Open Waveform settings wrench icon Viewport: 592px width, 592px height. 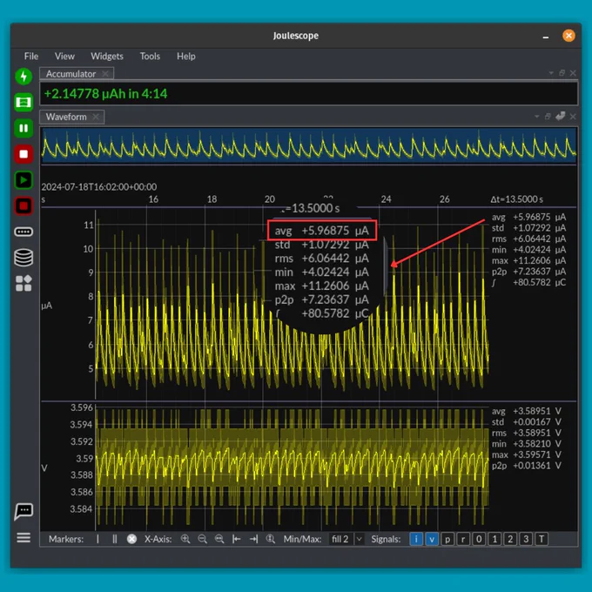561,116
